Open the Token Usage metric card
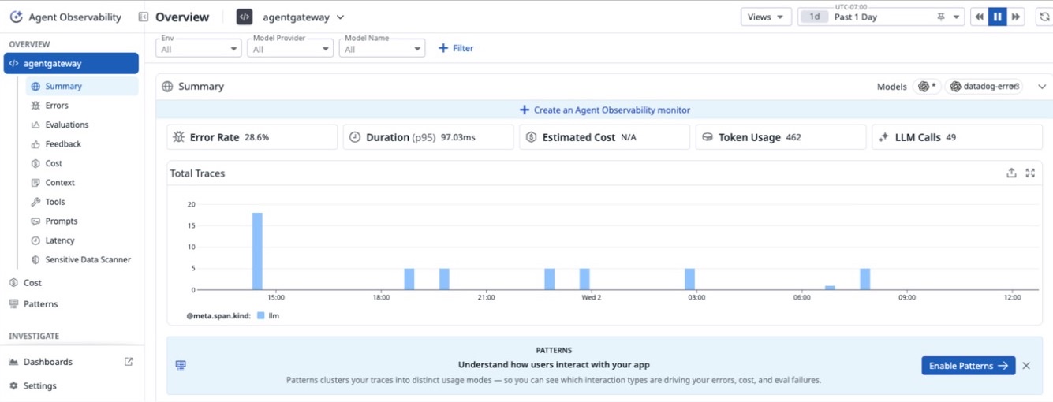Viewport: 1053px width, 402px height. point(781,137)
